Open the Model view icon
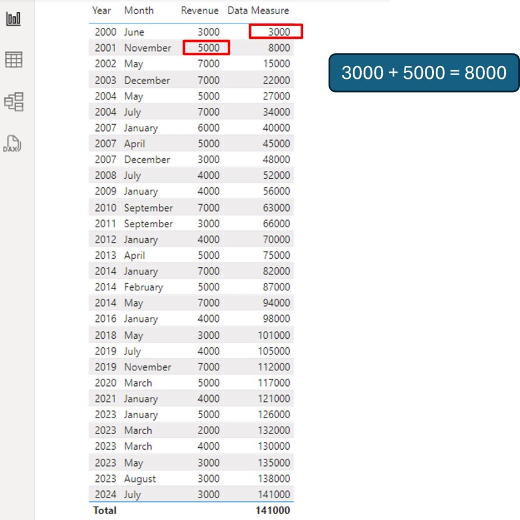520x520 pixels. tap(13, 101)
